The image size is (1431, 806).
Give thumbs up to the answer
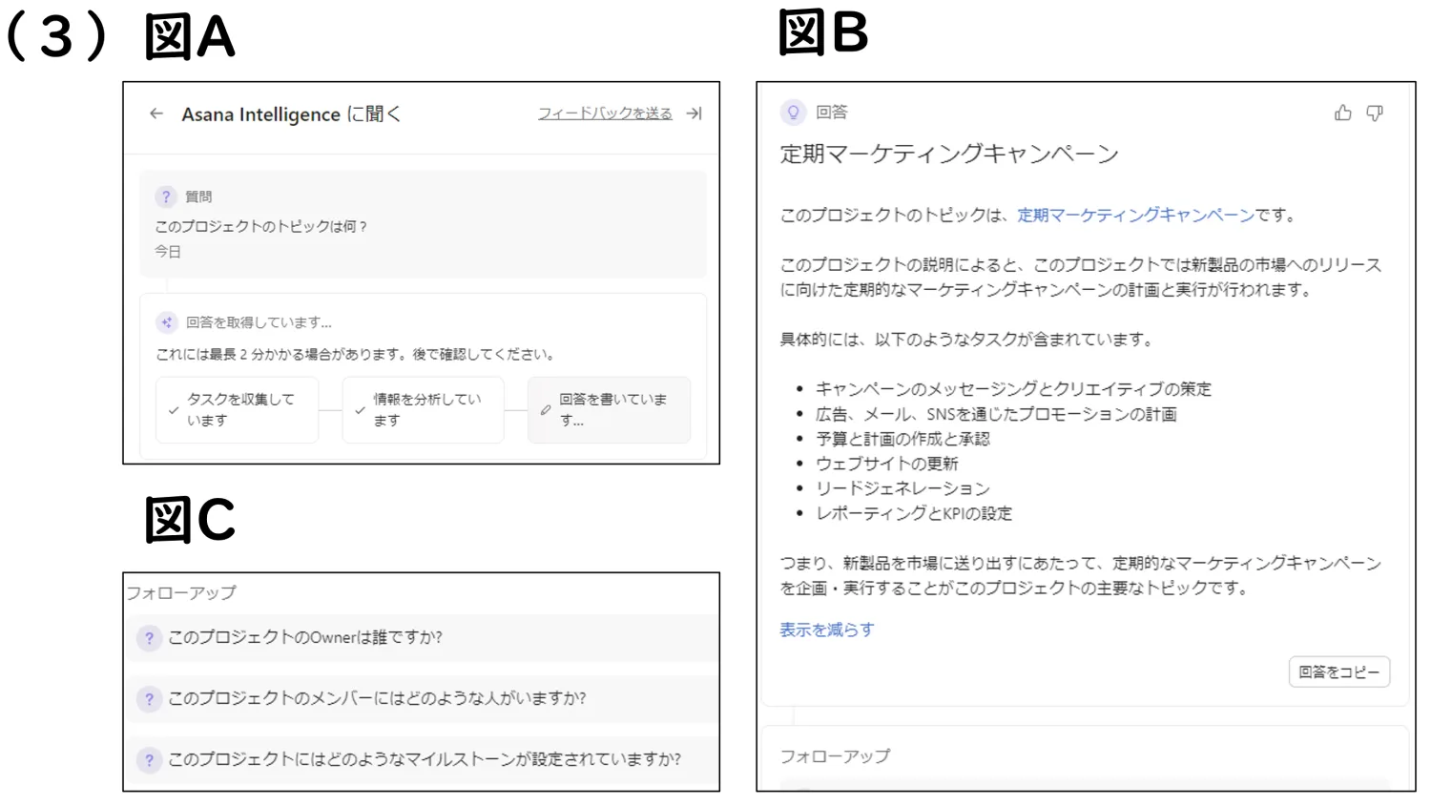(1343, 113)
